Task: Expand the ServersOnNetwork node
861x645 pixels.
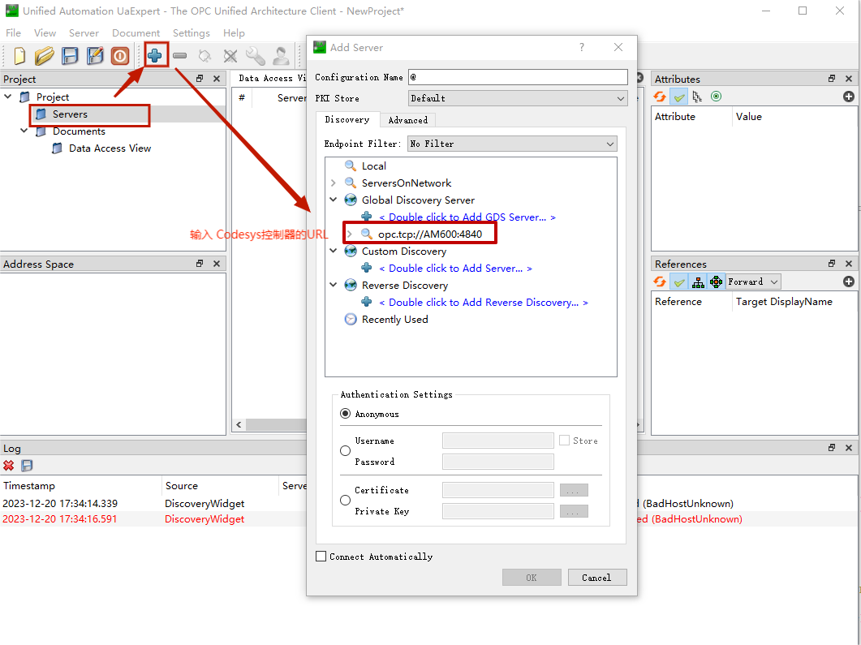Action: point(334,183)
